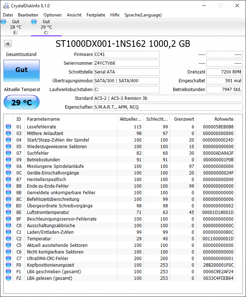Click the Schnittstelle field Serial ATA
This screenshot has width=246, height=297.
point(127,72)
